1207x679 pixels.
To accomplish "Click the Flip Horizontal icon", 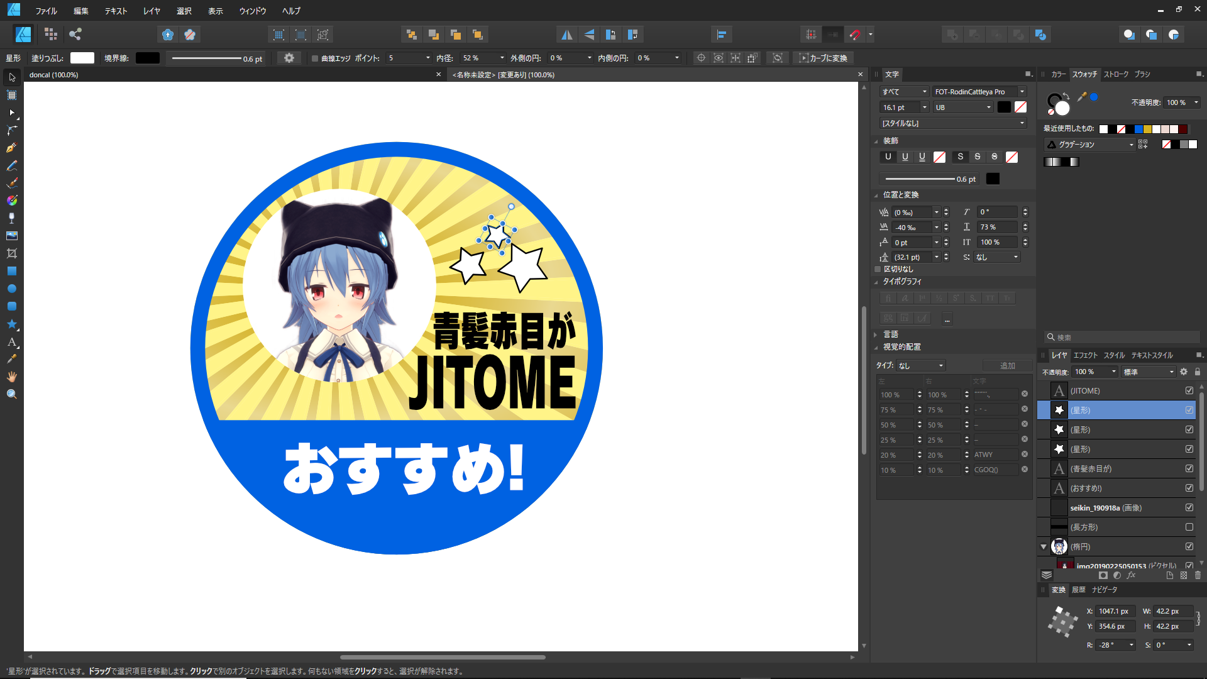I will (566, 35).
